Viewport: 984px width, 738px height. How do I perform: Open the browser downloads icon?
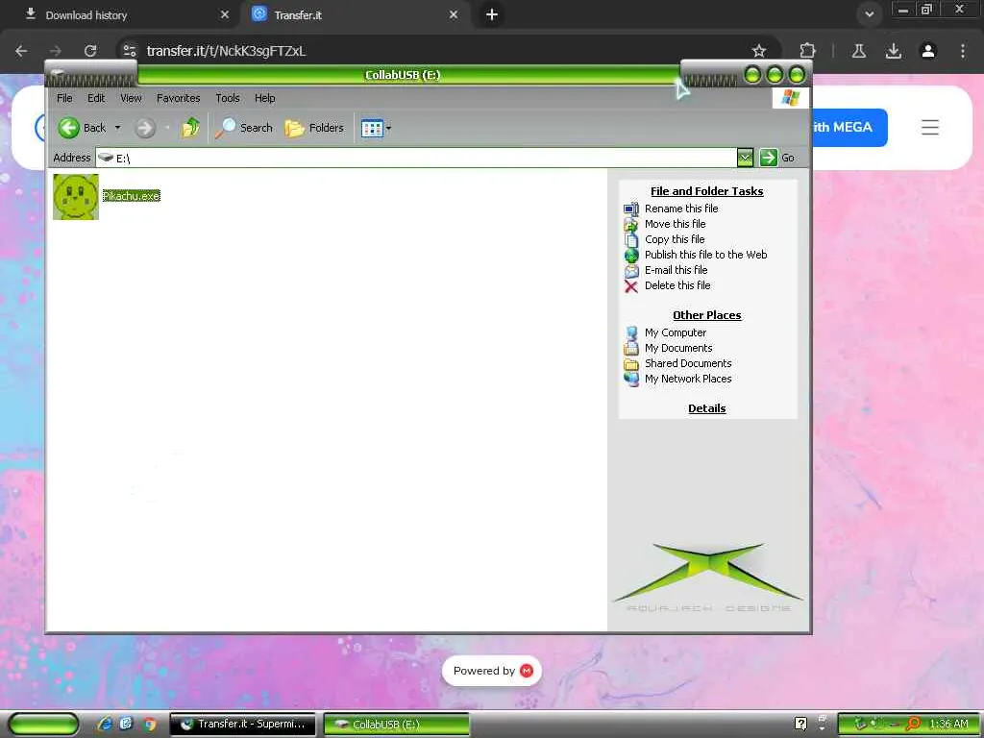tap(894, 51)
